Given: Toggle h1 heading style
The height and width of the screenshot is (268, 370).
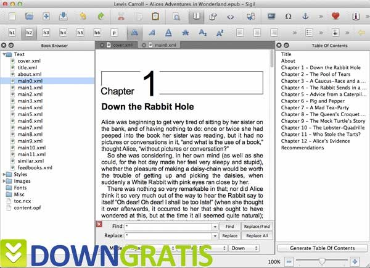Looking at the screenshot, I should [x=12, y=33].
